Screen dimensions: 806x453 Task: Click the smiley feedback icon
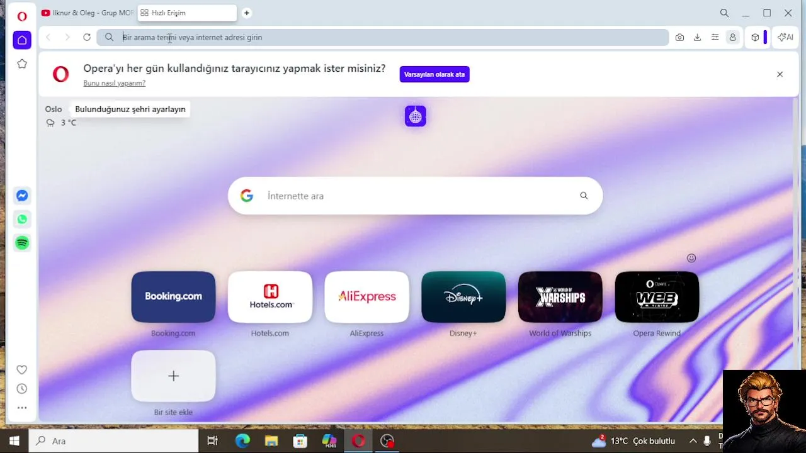[691, 258]
